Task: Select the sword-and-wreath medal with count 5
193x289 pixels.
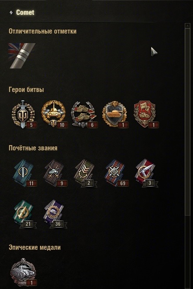Action: pos(24,114)
